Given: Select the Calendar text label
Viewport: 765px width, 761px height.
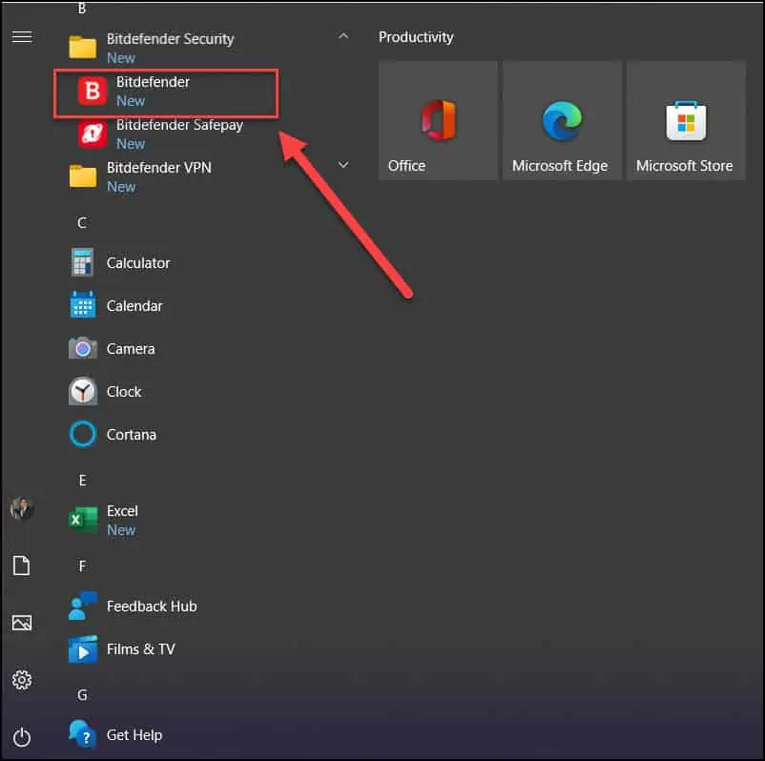Looking at the screenshot, I should pos(134,306).
